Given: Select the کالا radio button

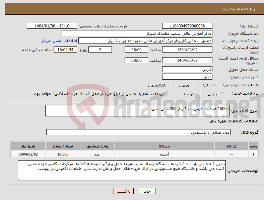Looking at the screenshot, I should coord(213,85).
